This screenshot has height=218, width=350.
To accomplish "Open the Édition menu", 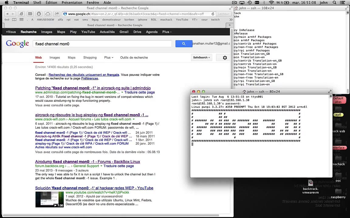I will pyautogui.click(x=51, y=2).
